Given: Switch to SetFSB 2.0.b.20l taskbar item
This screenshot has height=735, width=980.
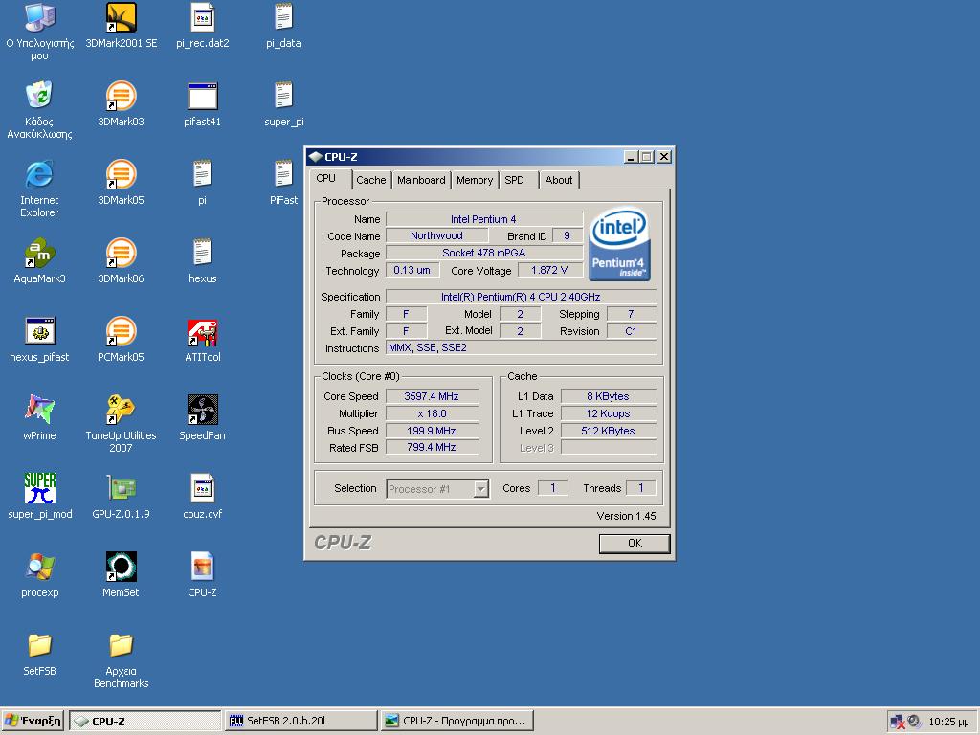Looking at the screenshot, I should pos(301,721).
